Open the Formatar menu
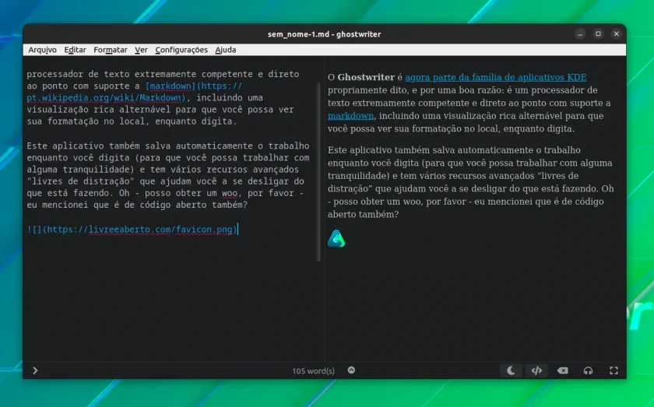The width and height of the screenshot is (654, 407). coord(110,50)
